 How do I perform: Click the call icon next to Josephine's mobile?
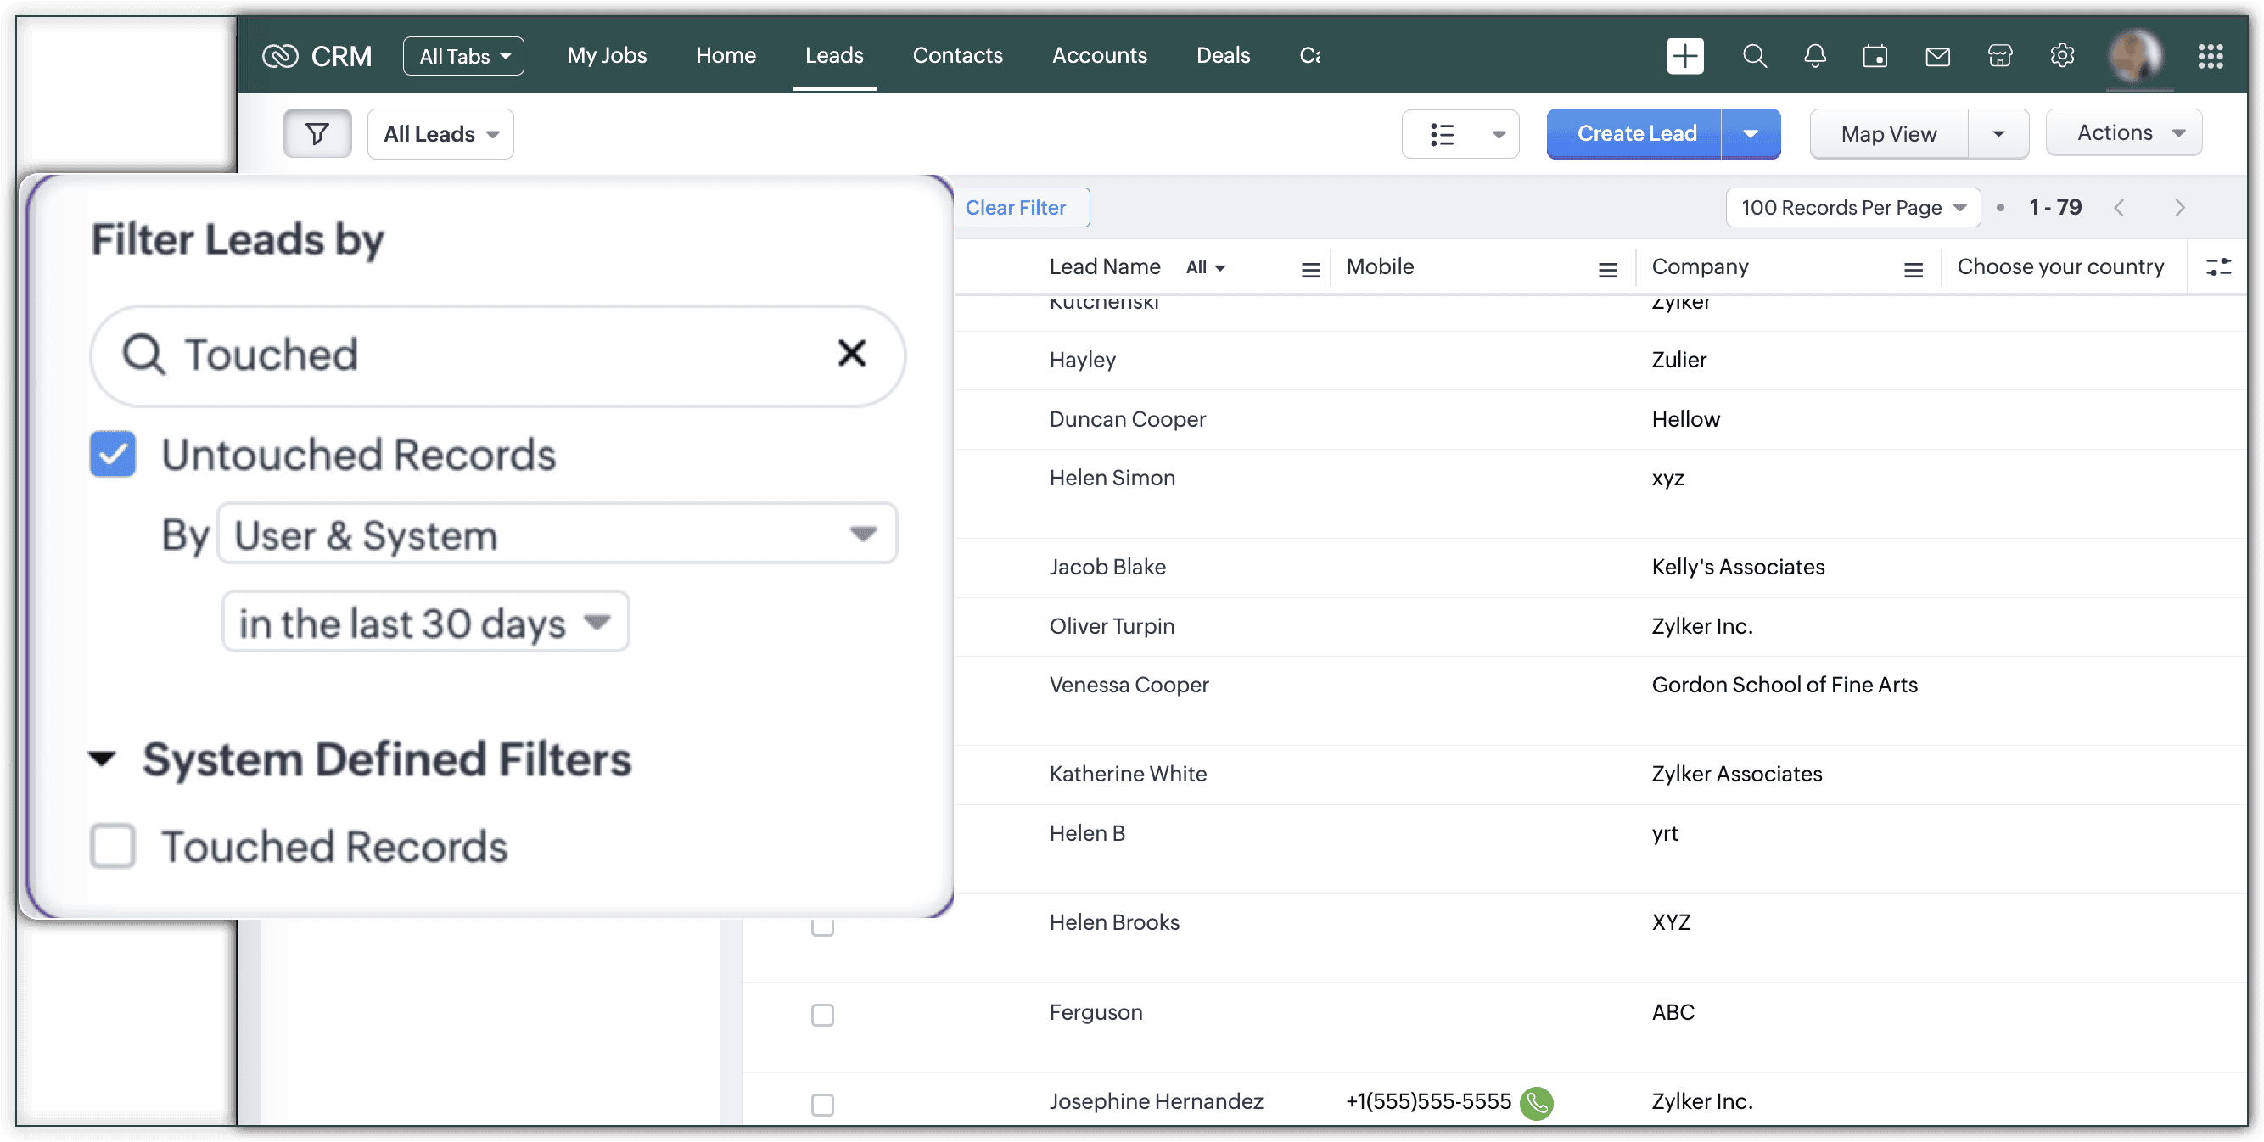(x=1537, y=1103)
